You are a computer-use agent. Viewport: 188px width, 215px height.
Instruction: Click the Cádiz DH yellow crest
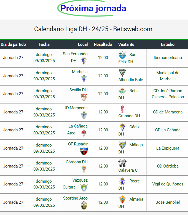click(x=122, y=128)
